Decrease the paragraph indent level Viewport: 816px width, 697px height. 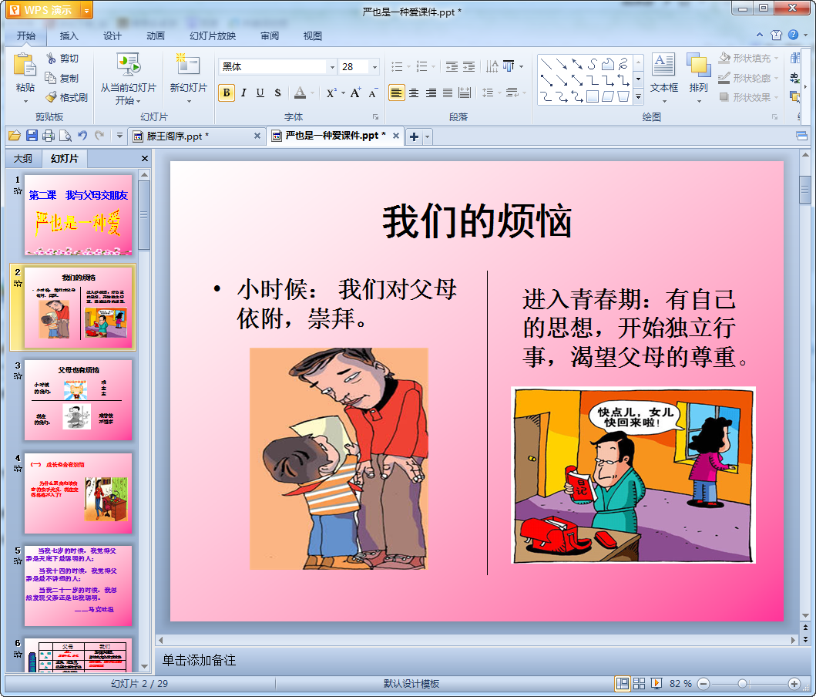pyautogui.click(x=452, y=66)
